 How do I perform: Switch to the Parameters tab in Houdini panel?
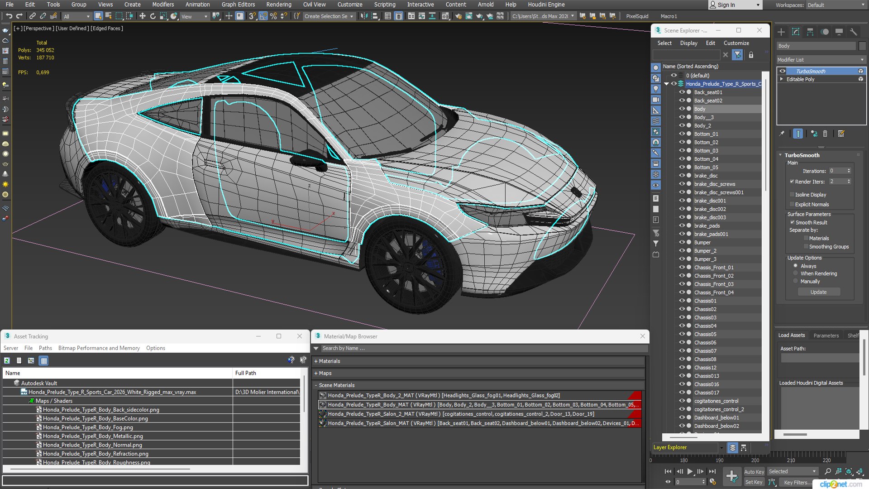(x=826, y=336)
